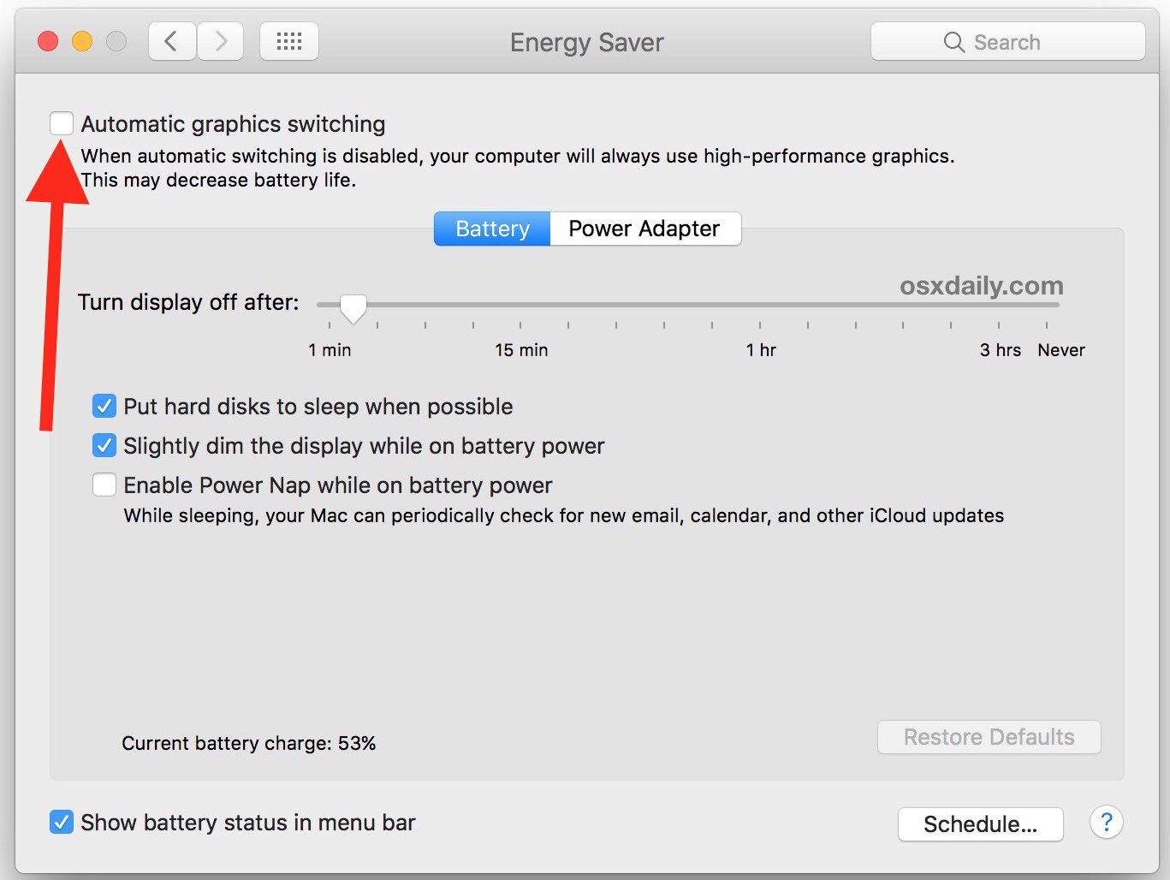Click the Turn display off after label
The height and width of the screenshot is (880, 1170).
pyautogui.click(x=188, y=302)
